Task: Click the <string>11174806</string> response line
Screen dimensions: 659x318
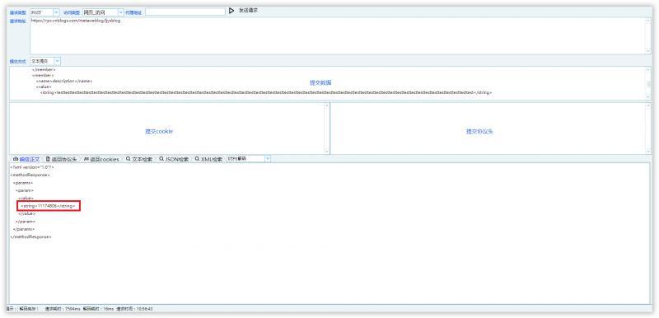Action: [49, 206]
